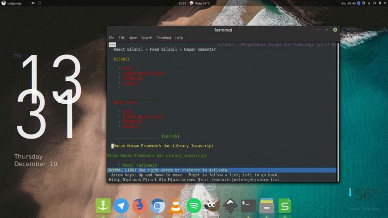388x218 pixels.
Task: Close the Terminal window with green button
Action: coord(335,30)
